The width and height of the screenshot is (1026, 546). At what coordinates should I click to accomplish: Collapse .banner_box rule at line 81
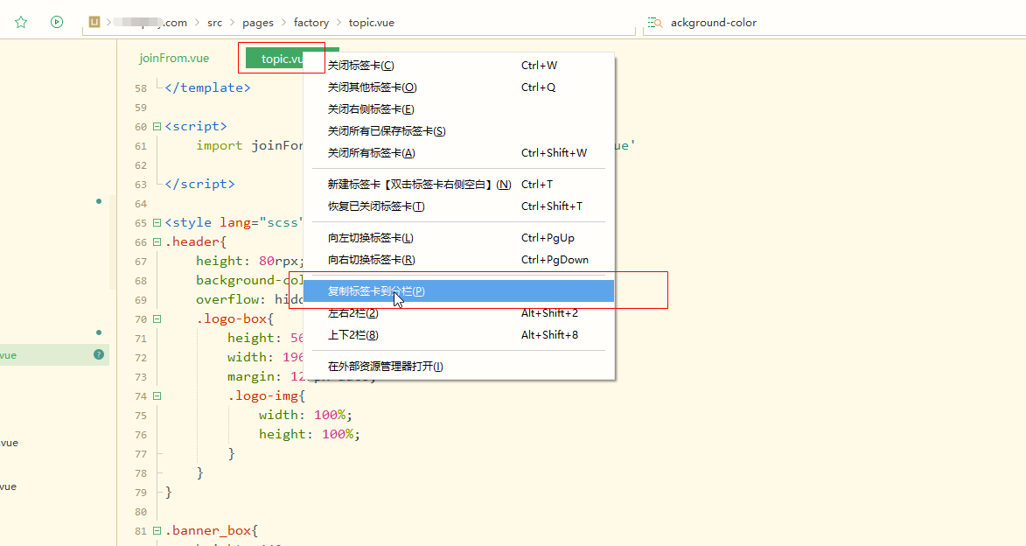click(157, 531)
